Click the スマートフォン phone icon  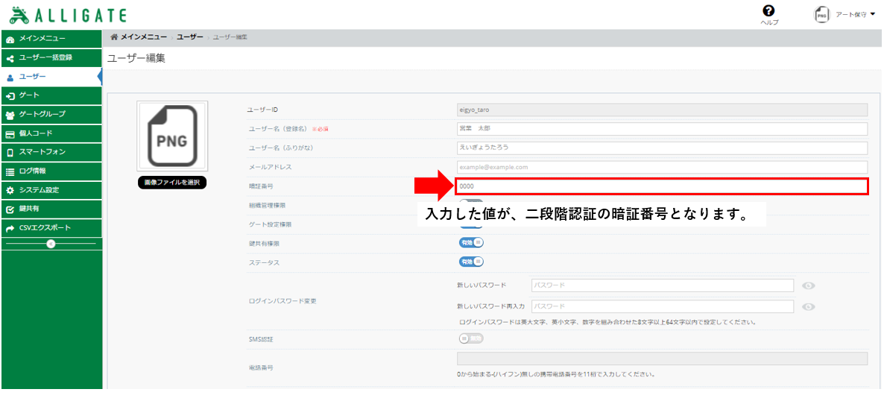10,153
